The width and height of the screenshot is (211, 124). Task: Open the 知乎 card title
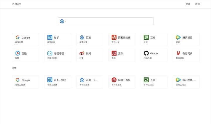tap(56, 38)
